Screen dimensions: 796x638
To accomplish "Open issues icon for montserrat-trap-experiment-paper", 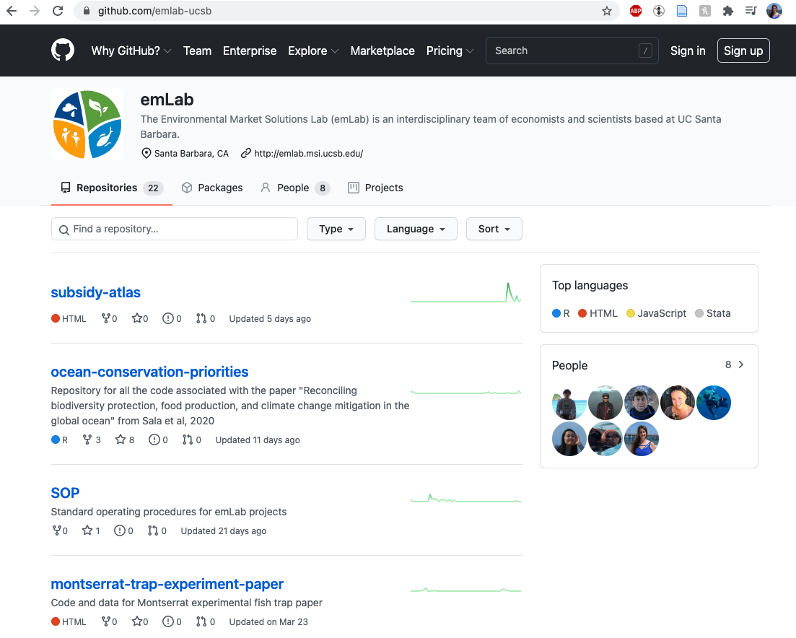I will point(168,621).
